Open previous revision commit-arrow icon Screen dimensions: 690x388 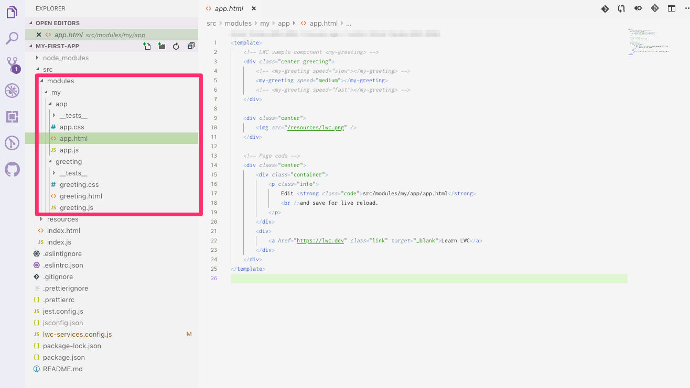[x=638, y=8]
